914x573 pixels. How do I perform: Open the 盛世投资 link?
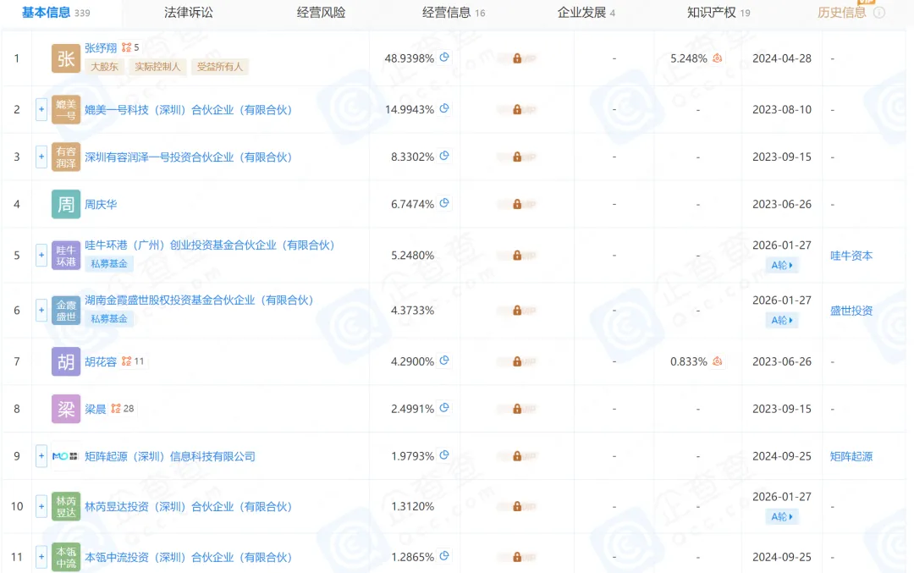coord(851,310)
